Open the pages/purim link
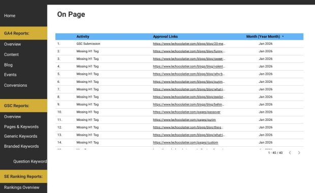This screenshot has height=193, width=315. pyautogui.click(x=184, y=120)
